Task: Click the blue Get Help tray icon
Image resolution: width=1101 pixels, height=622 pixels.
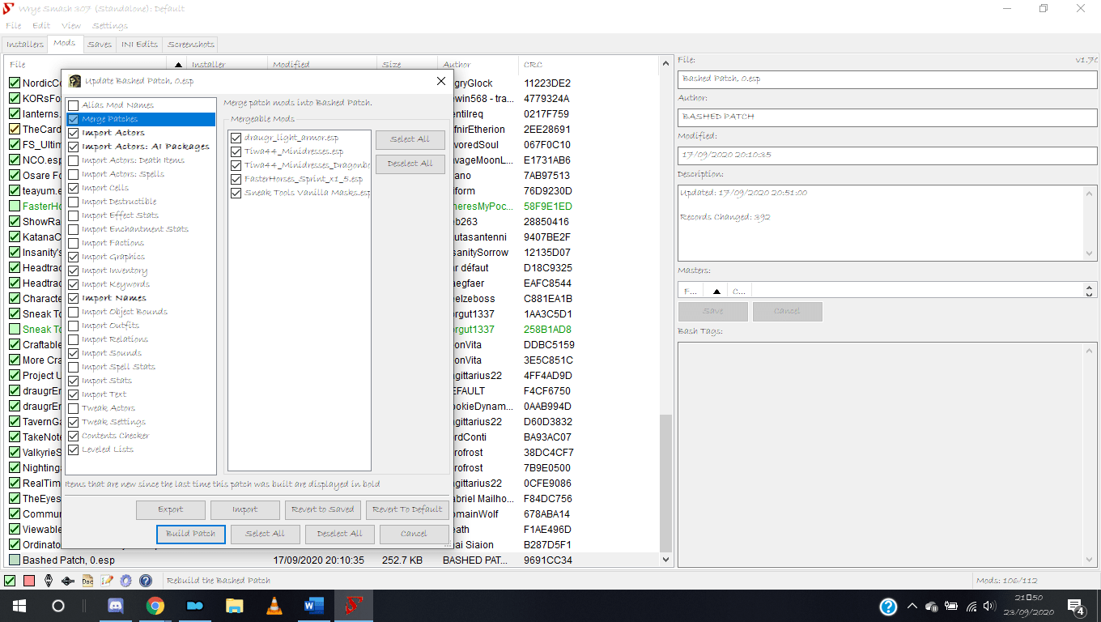Action: 888,606
